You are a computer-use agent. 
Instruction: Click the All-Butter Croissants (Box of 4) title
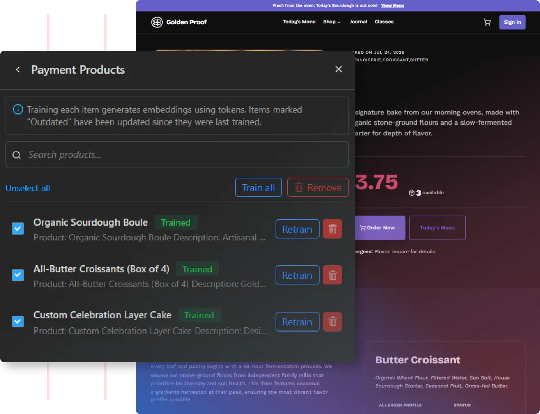tap(101, 269)
